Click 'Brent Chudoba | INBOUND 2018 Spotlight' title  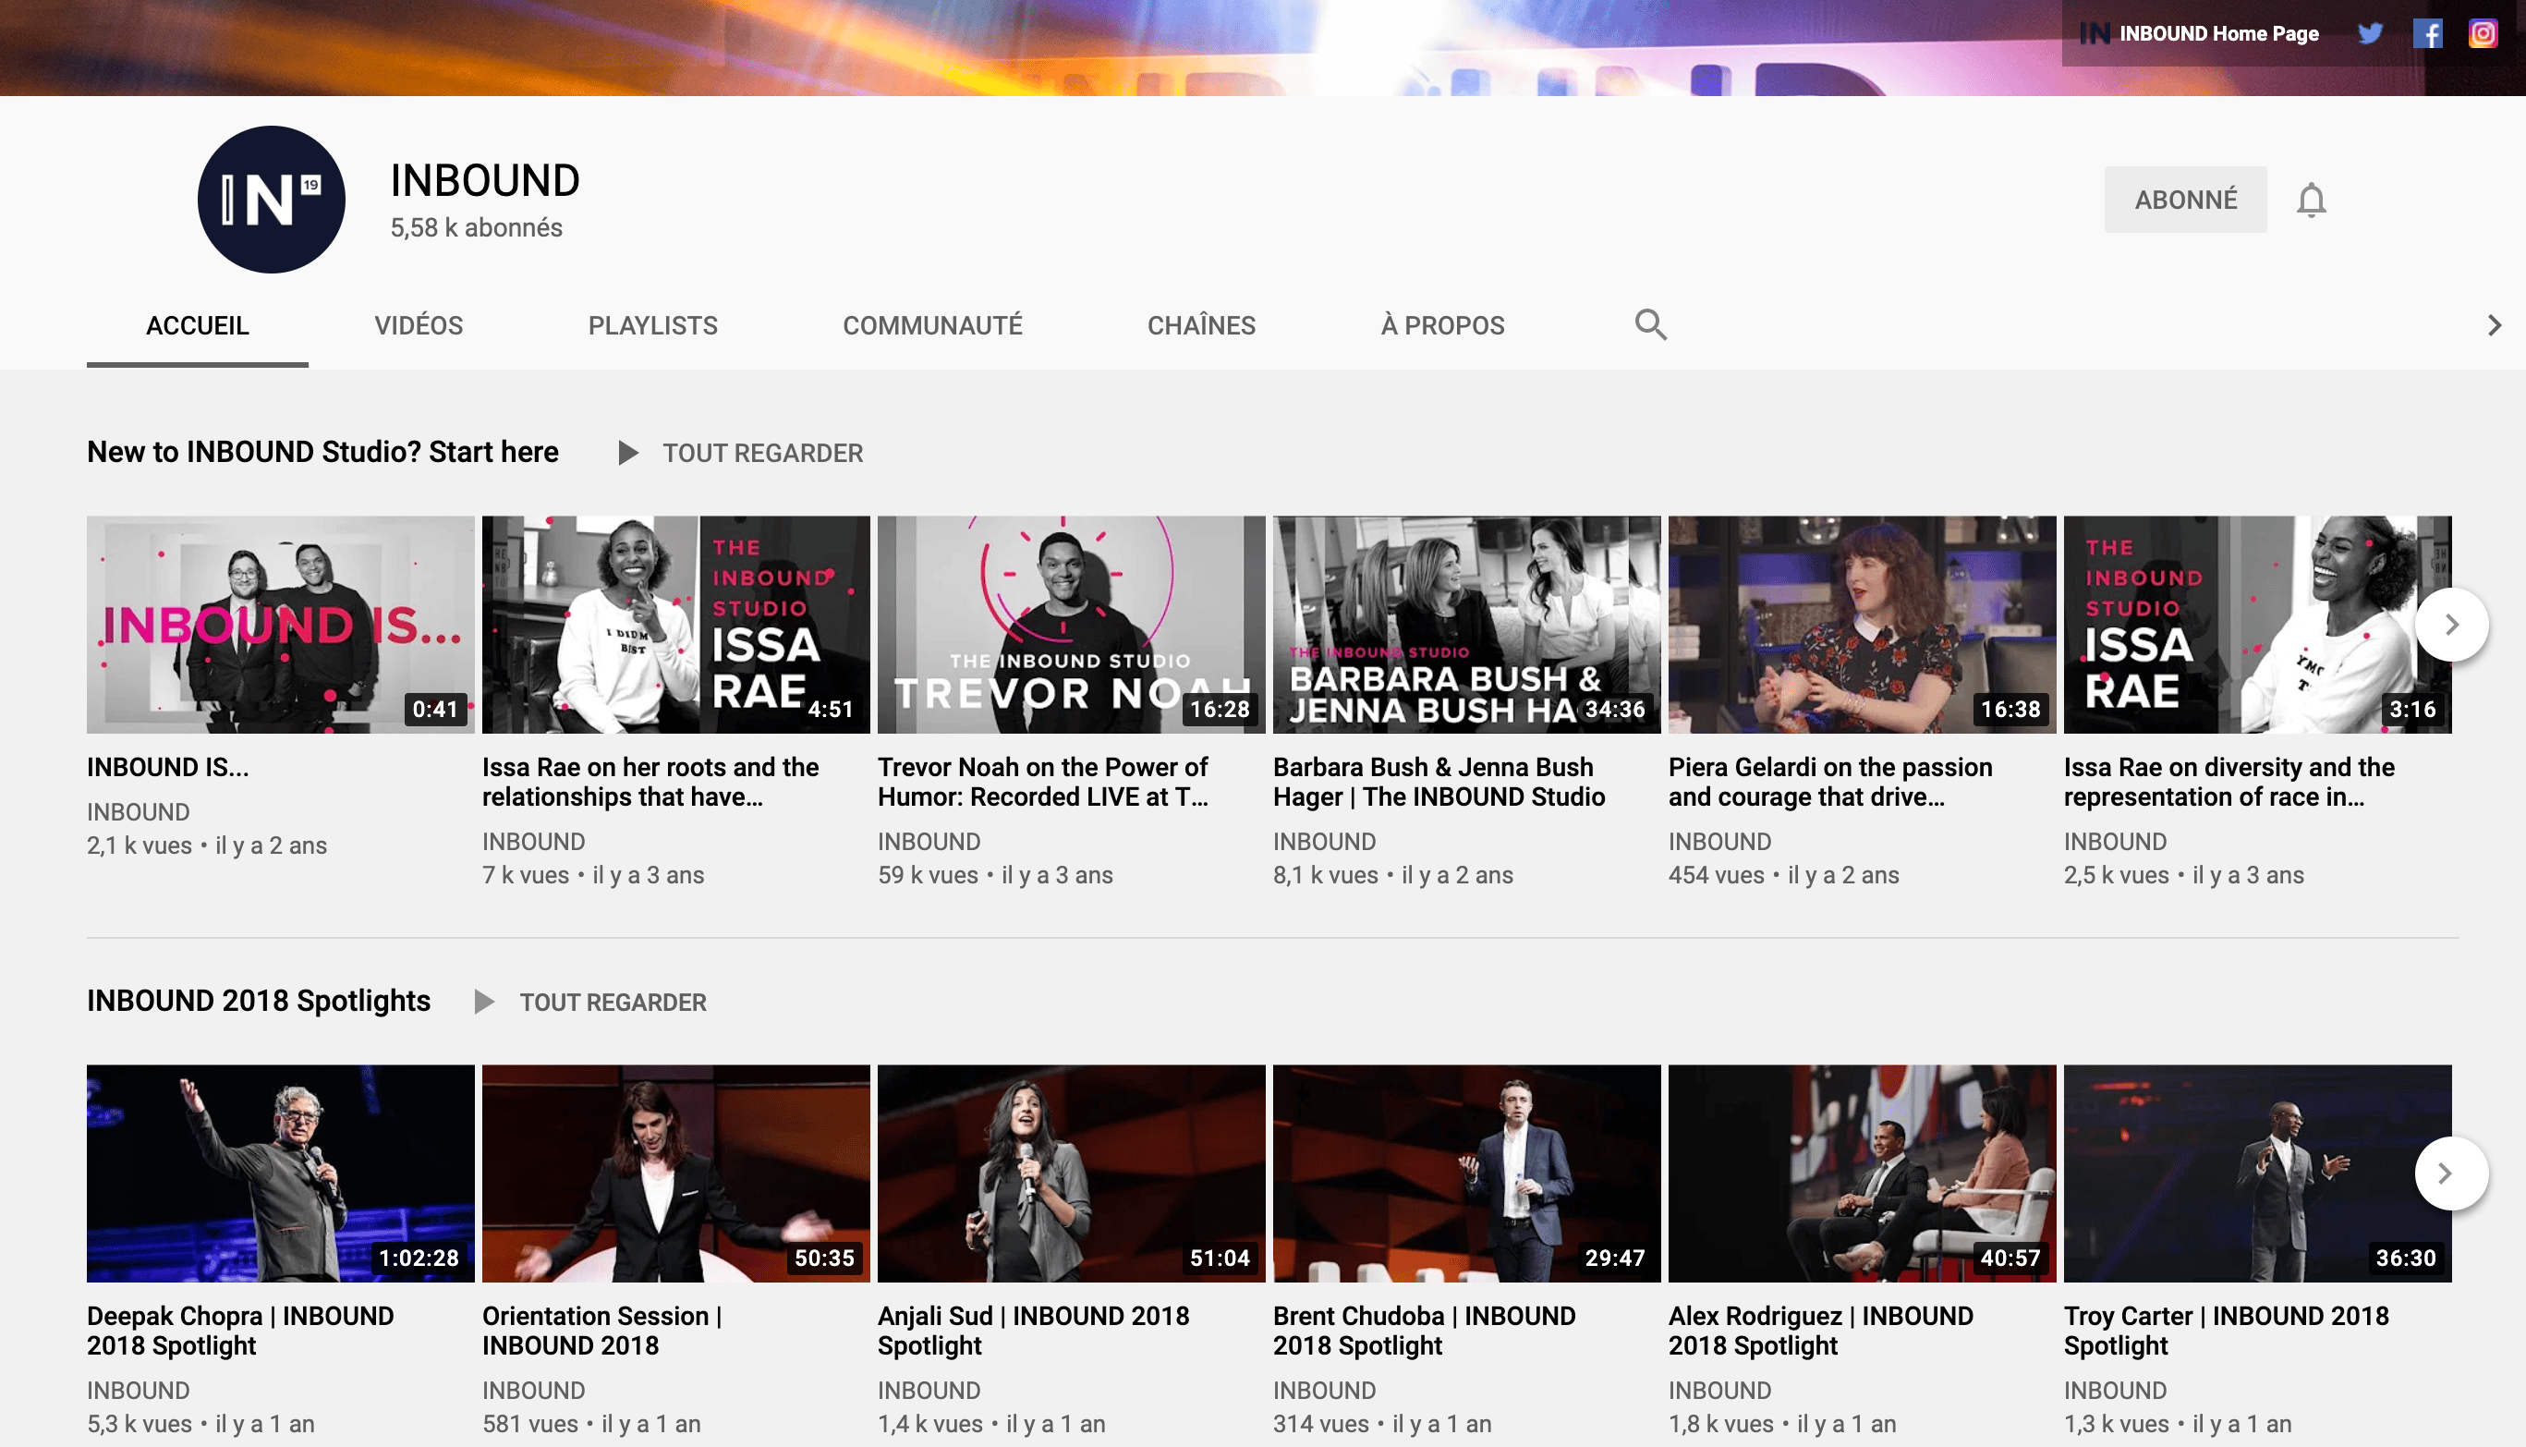point(1424,1331)
